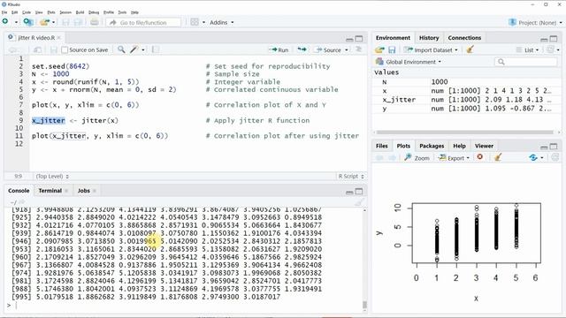
Task: Click the refresh environment icon
Action: pos(550,49)
